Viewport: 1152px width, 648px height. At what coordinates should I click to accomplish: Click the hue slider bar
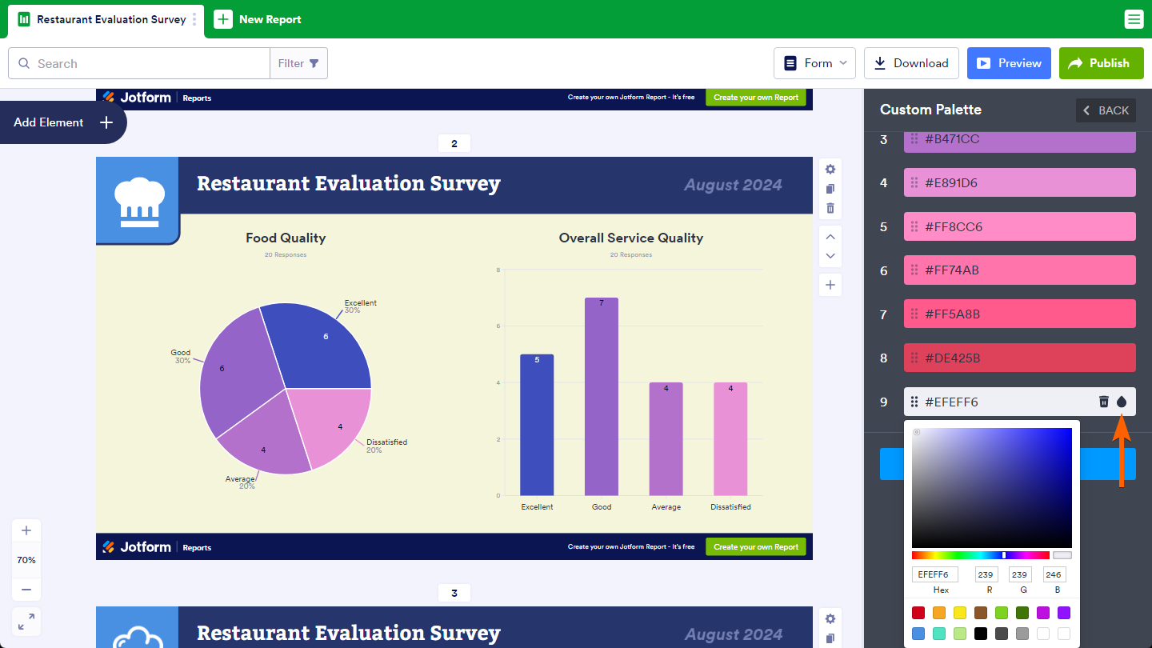(980, 555)
